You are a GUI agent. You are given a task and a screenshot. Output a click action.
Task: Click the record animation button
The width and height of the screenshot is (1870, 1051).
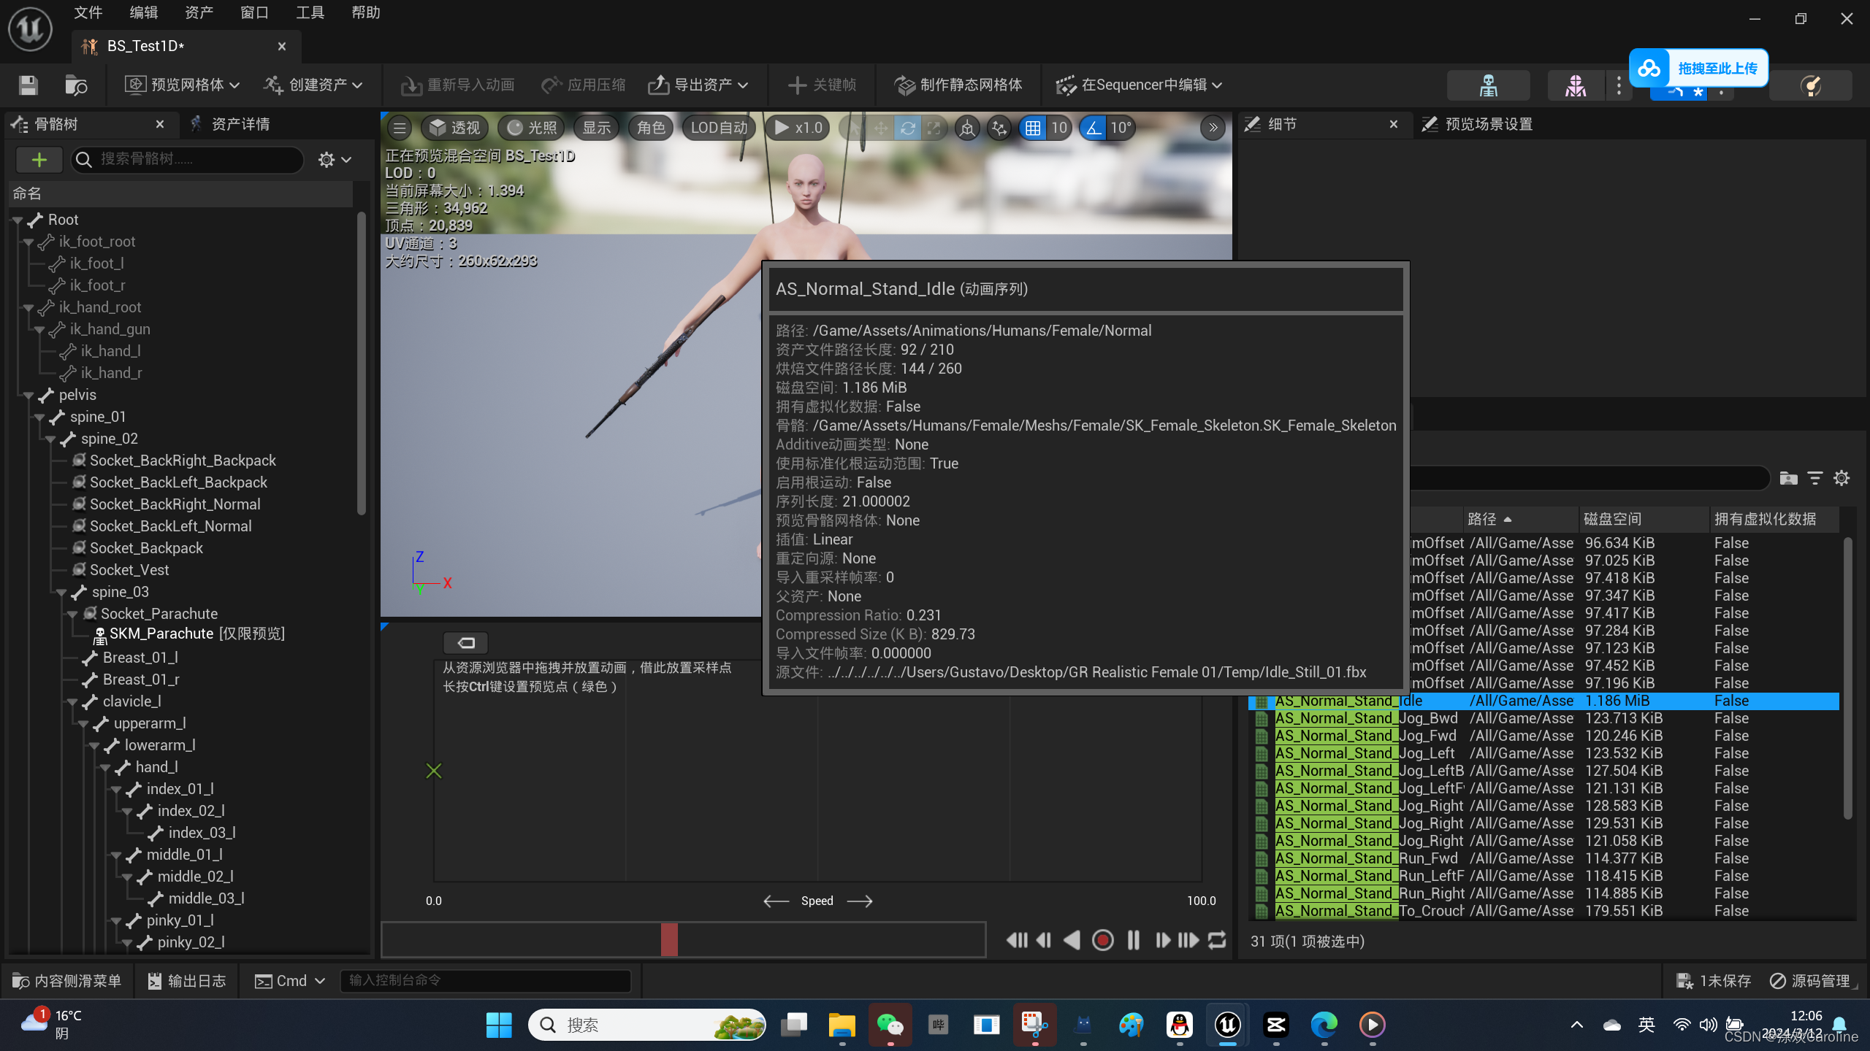coord(1102,940)
